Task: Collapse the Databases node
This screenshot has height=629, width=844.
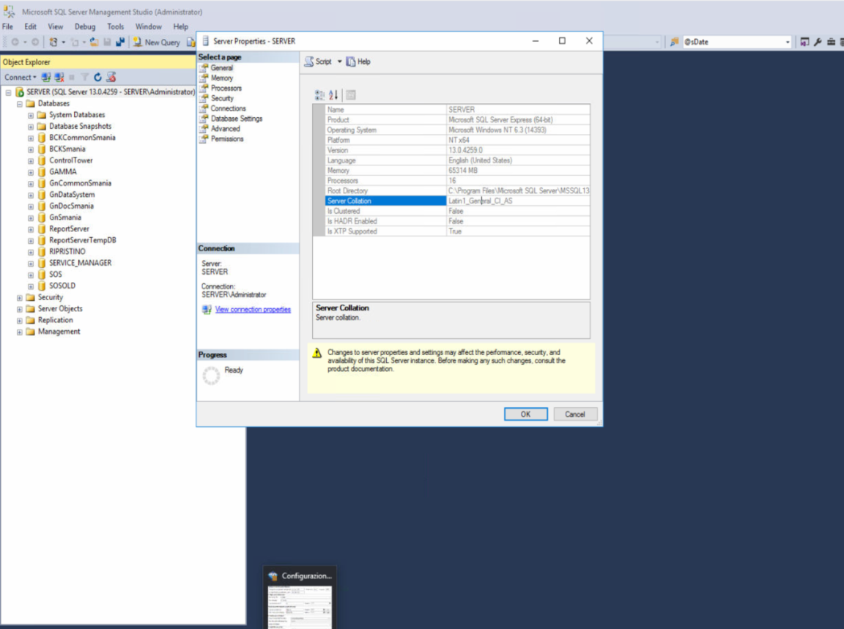Action: click(x=20, y=104)
